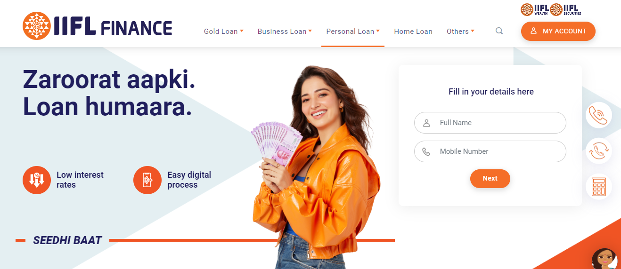Expand the Personal Loan dropdown

[353, 32]
